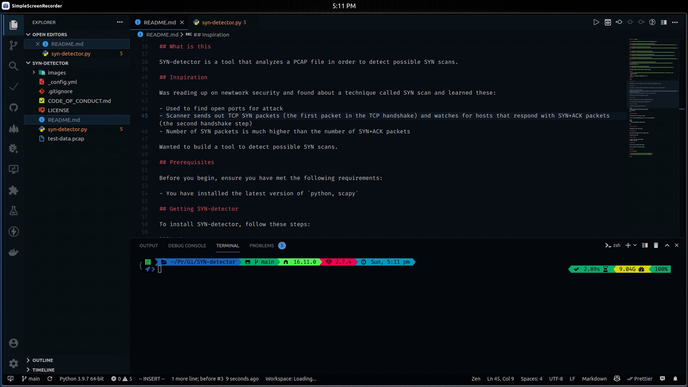Toggle Zen mode in status bar
This screenshot has width=688, height=387.
(476, 379)
